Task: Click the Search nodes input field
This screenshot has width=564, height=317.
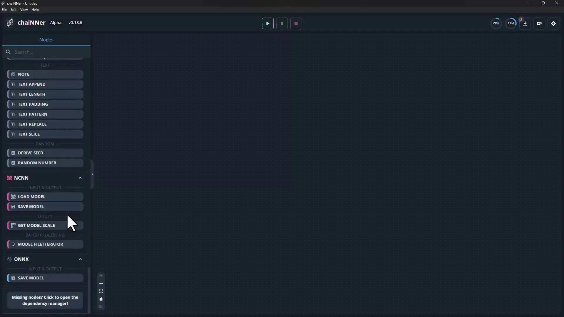Action: click(46, 52)
